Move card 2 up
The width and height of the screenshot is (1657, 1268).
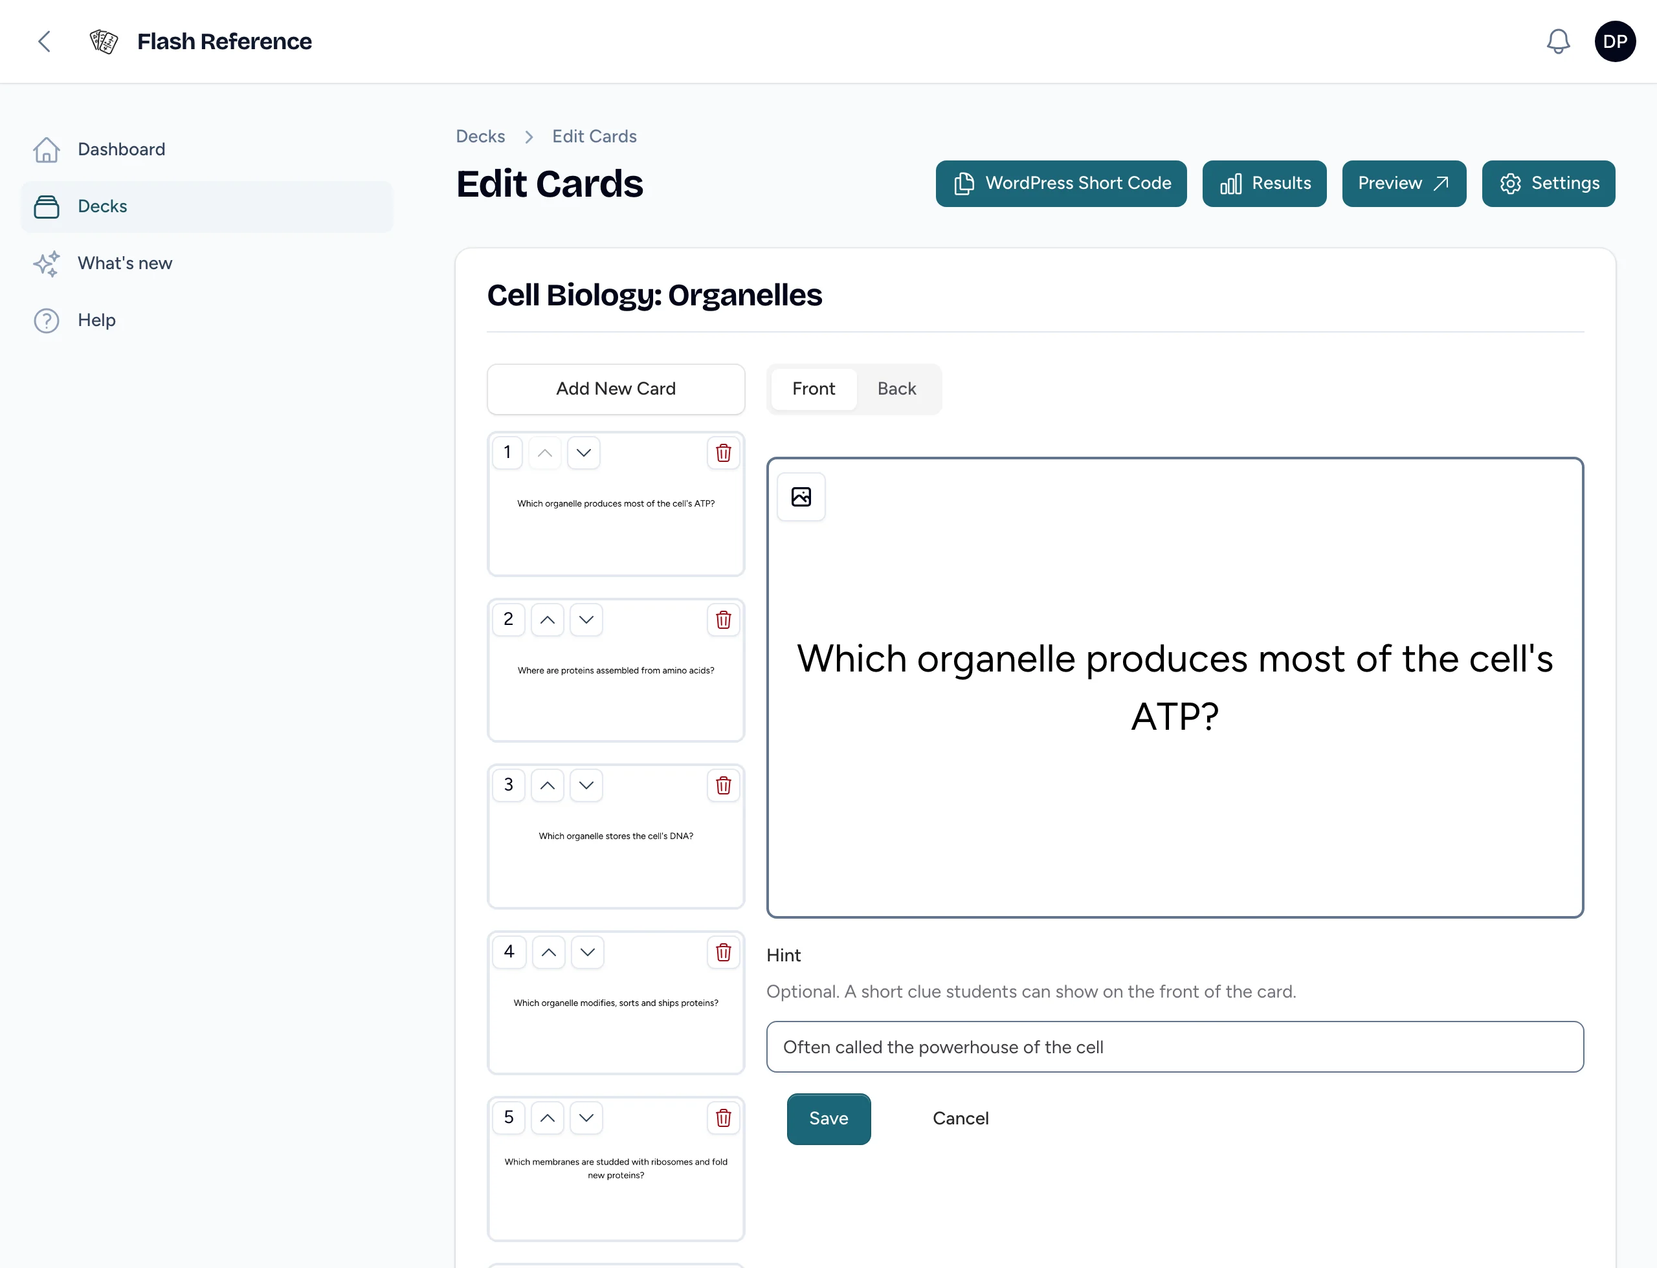point(547,620)
